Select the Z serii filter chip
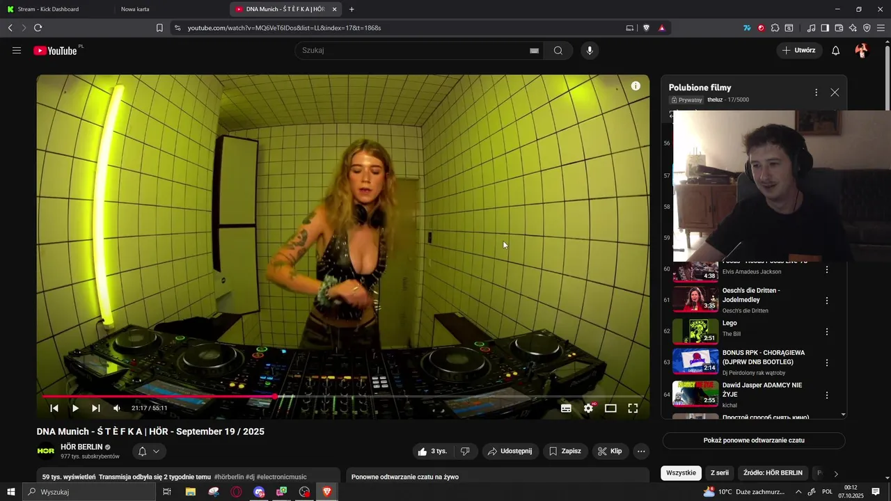891x501 pixels. coord(720,472)
